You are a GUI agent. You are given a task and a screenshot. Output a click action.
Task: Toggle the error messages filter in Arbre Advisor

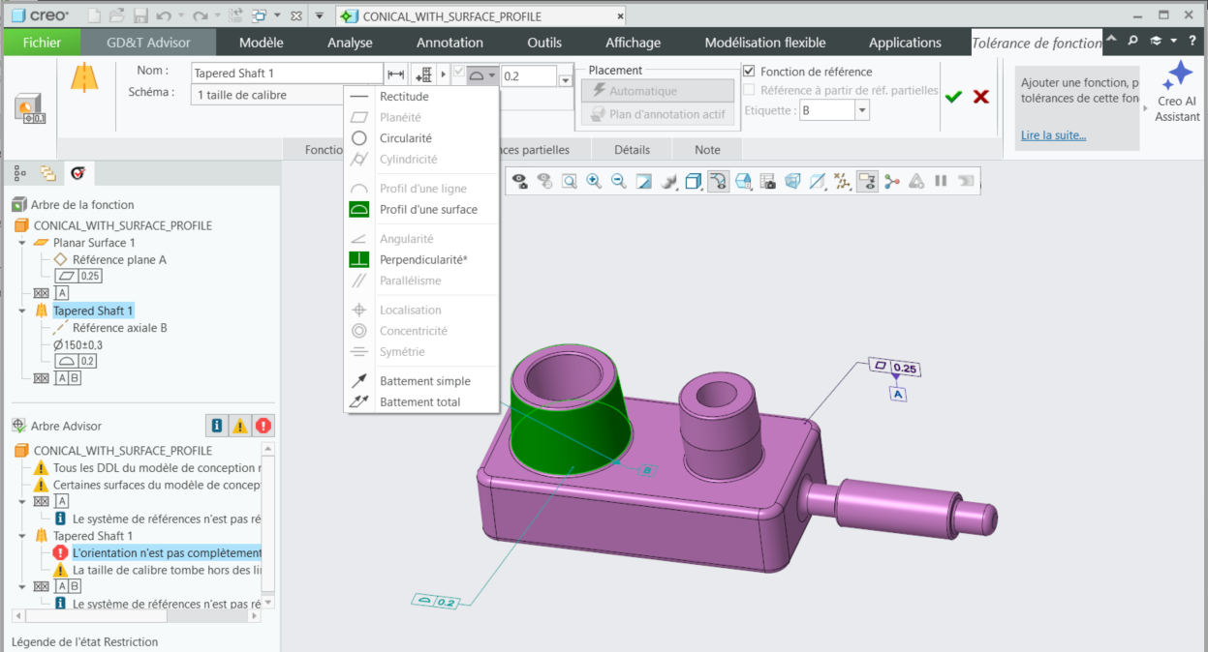coord(263,426)
